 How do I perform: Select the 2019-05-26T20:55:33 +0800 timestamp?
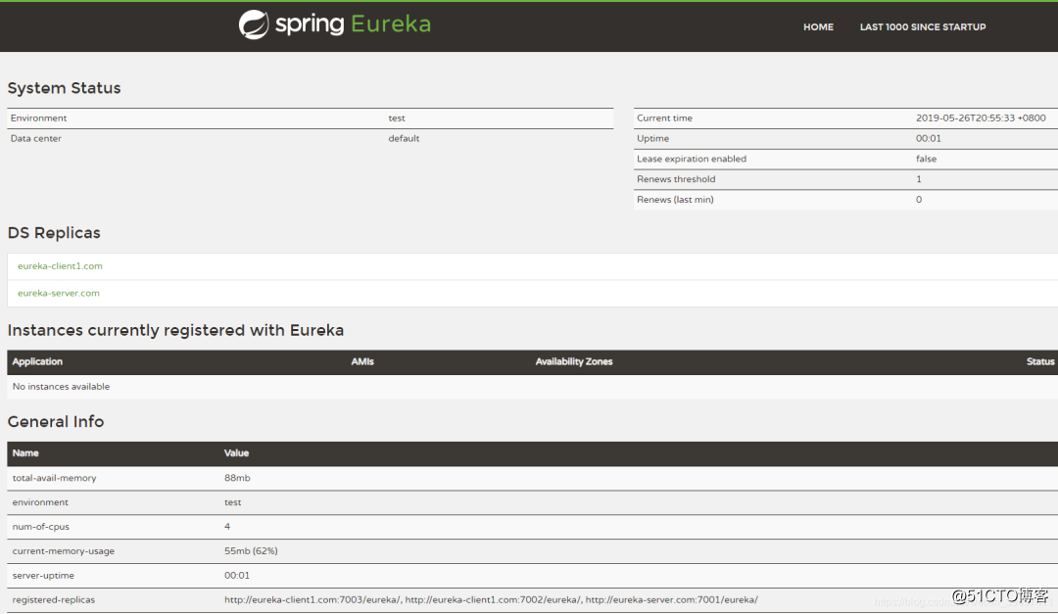pyautogui.click(x=981, y=118)
